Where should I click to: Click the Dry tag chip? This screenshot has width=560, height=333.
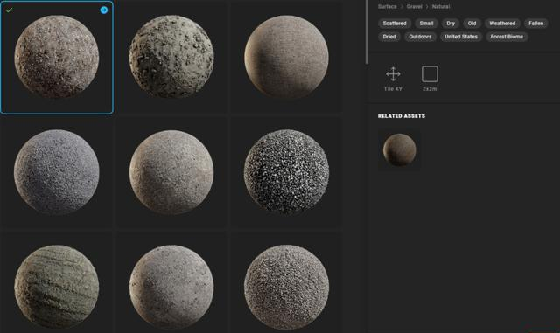click(x=451, y=24)
